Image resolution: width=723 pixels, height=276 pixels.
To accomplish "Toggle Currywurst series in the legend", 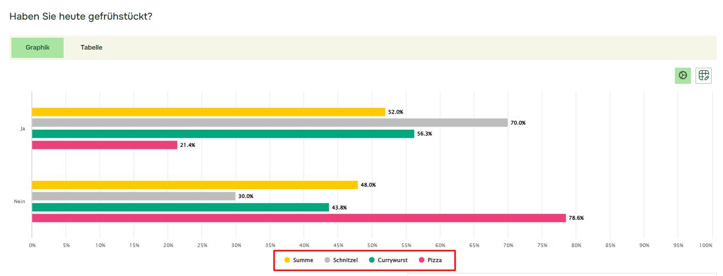I will pyautogui.click(x=388, y=260).
